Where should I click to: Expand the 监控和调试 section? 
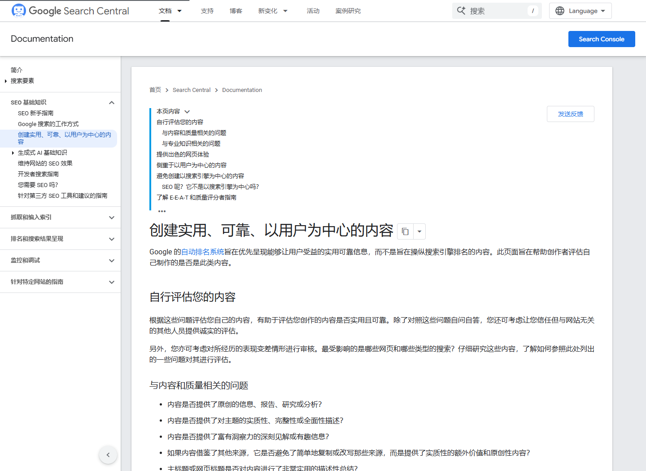[112, 261]
